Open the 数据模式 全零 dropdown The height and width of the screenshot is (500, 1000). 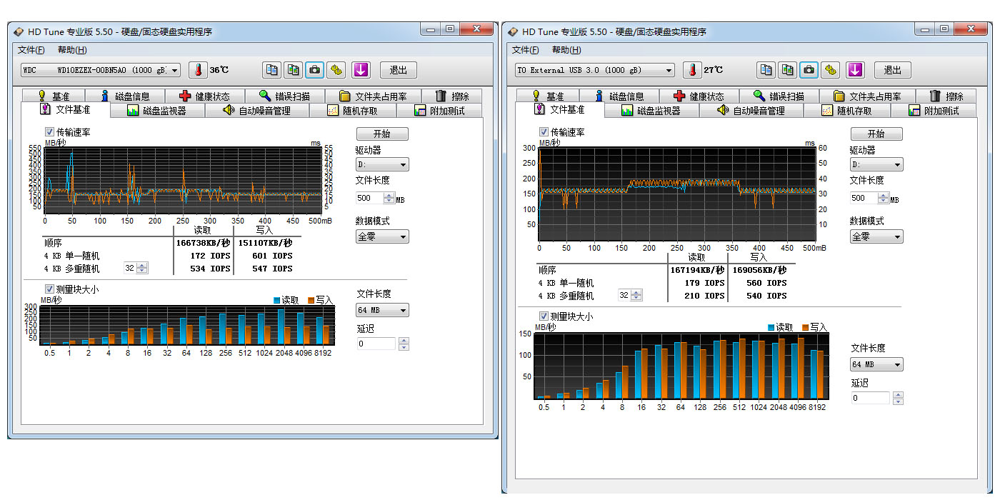click(x=381, y=236)
